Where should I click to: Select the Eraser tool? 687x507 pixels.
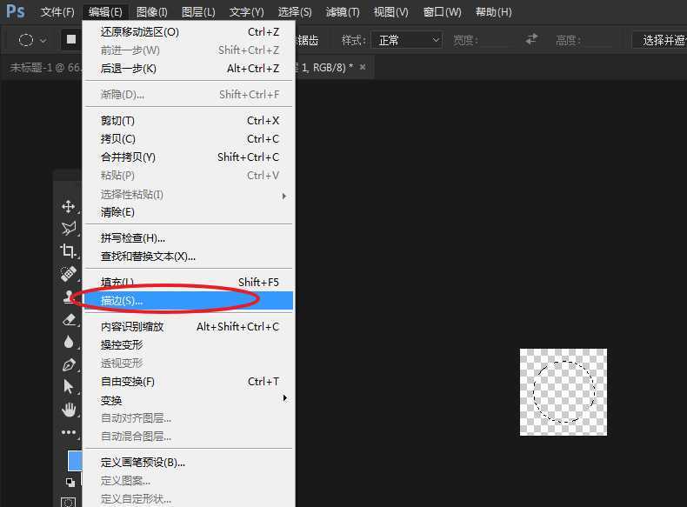[x=69, y=319]
